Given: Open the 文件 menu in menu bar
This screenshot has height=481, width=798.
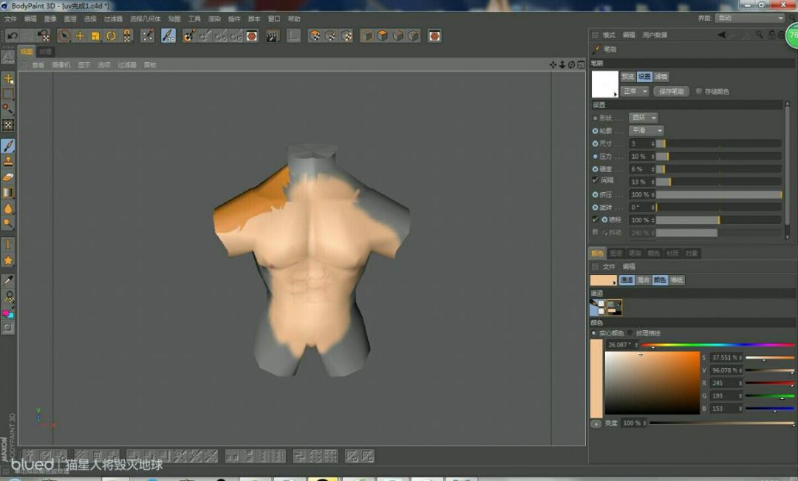Looking at the screenshot, I should click(x=10, y=18).
